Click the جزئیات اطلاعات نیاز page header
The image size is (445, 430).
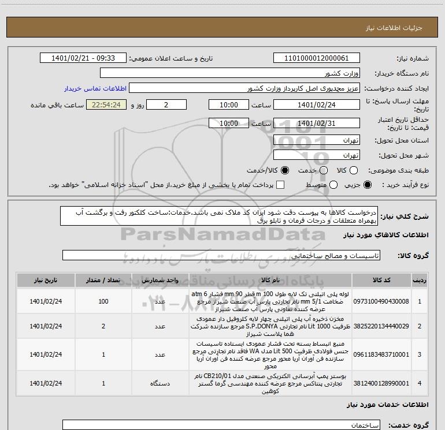pos(394,28)
